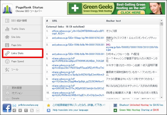
Task: Click the scrollbar down arrow
Action: point(161,97)
